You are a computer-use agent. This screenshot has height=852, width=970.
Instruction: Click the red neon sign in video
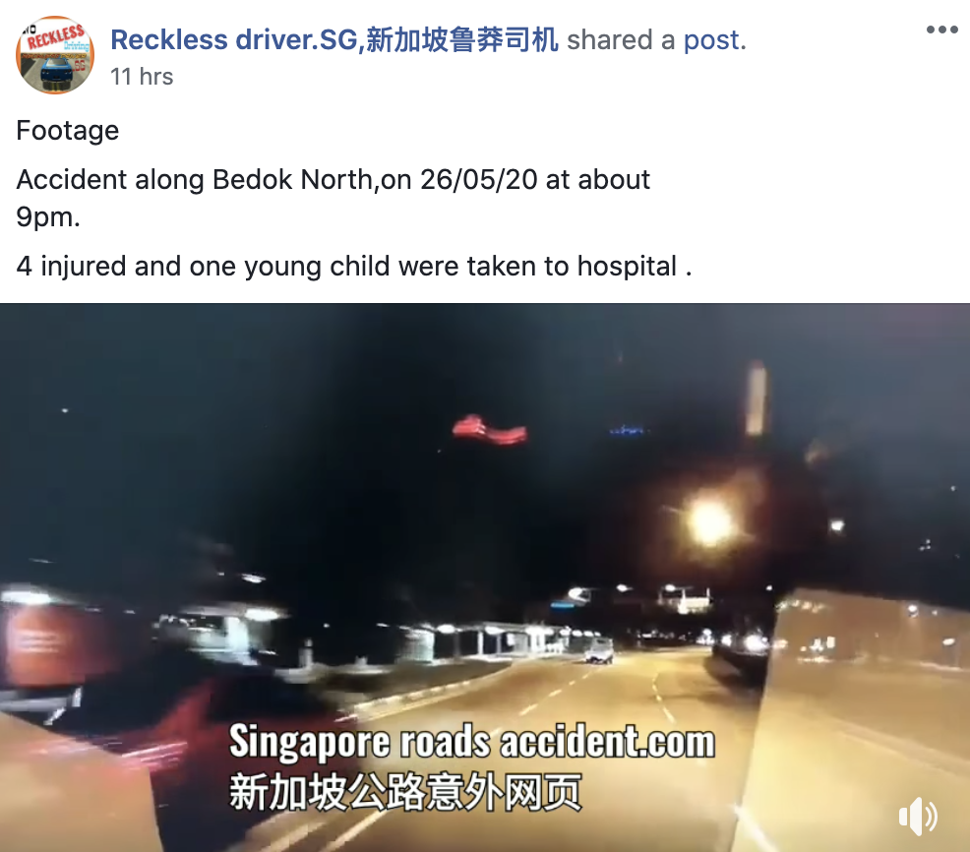coord(489,430)
